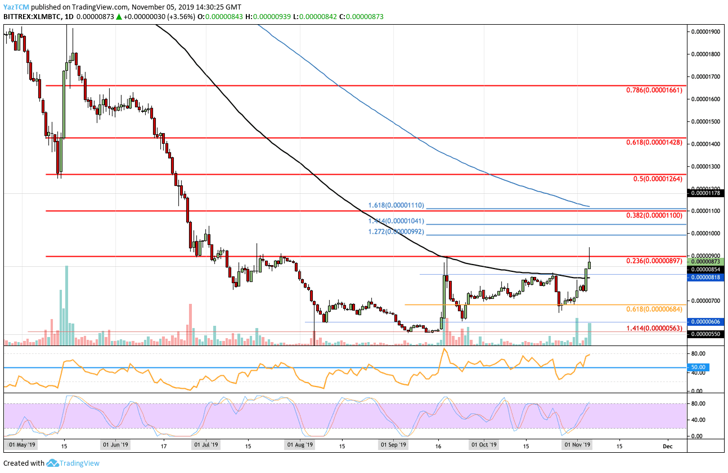Click the 1.414(0.00000563) red label
The image size is (728, 473).
[654, 328]
